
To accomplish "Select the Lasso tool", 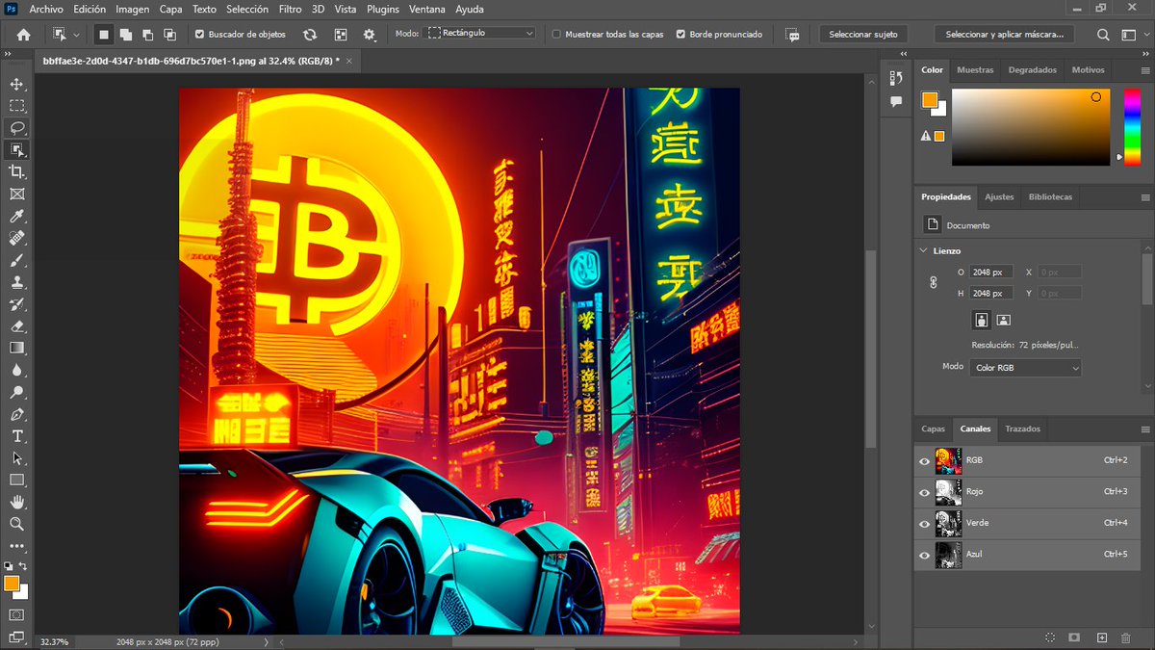I will pos(17,128).
